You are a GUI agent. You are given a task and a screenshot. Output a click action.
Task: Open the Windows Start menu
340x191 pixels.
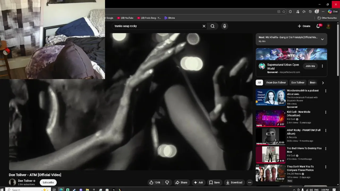2,190
